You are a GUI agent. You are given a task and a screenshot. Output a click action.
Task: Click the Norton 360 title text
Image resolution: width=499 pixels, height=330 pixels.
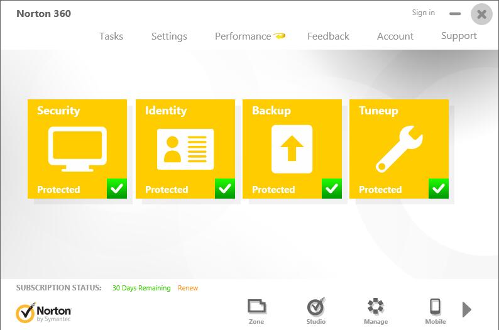click(43, 14)
